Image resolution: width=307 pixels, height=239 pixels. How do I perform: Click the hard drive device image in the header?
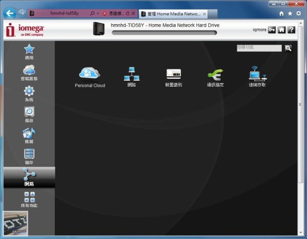(98, 29)
